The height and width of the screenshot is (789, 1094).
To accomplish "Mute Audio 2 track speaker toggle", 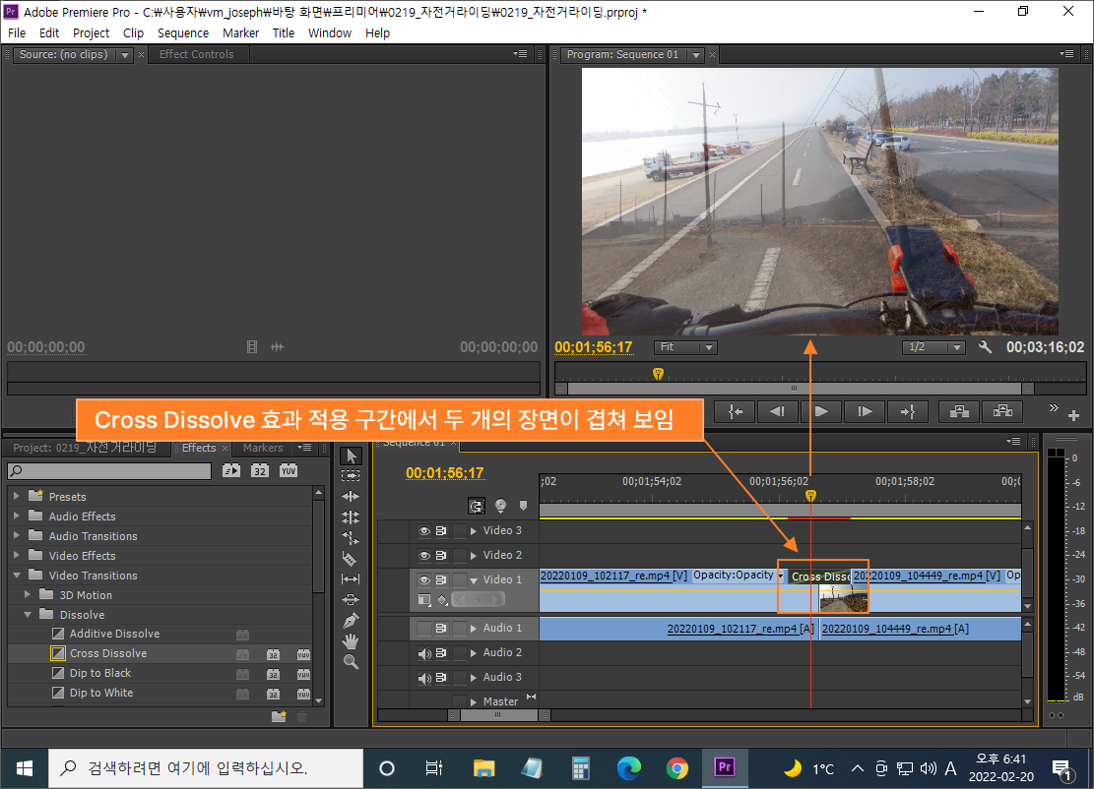I will click(x=423, y=653).
